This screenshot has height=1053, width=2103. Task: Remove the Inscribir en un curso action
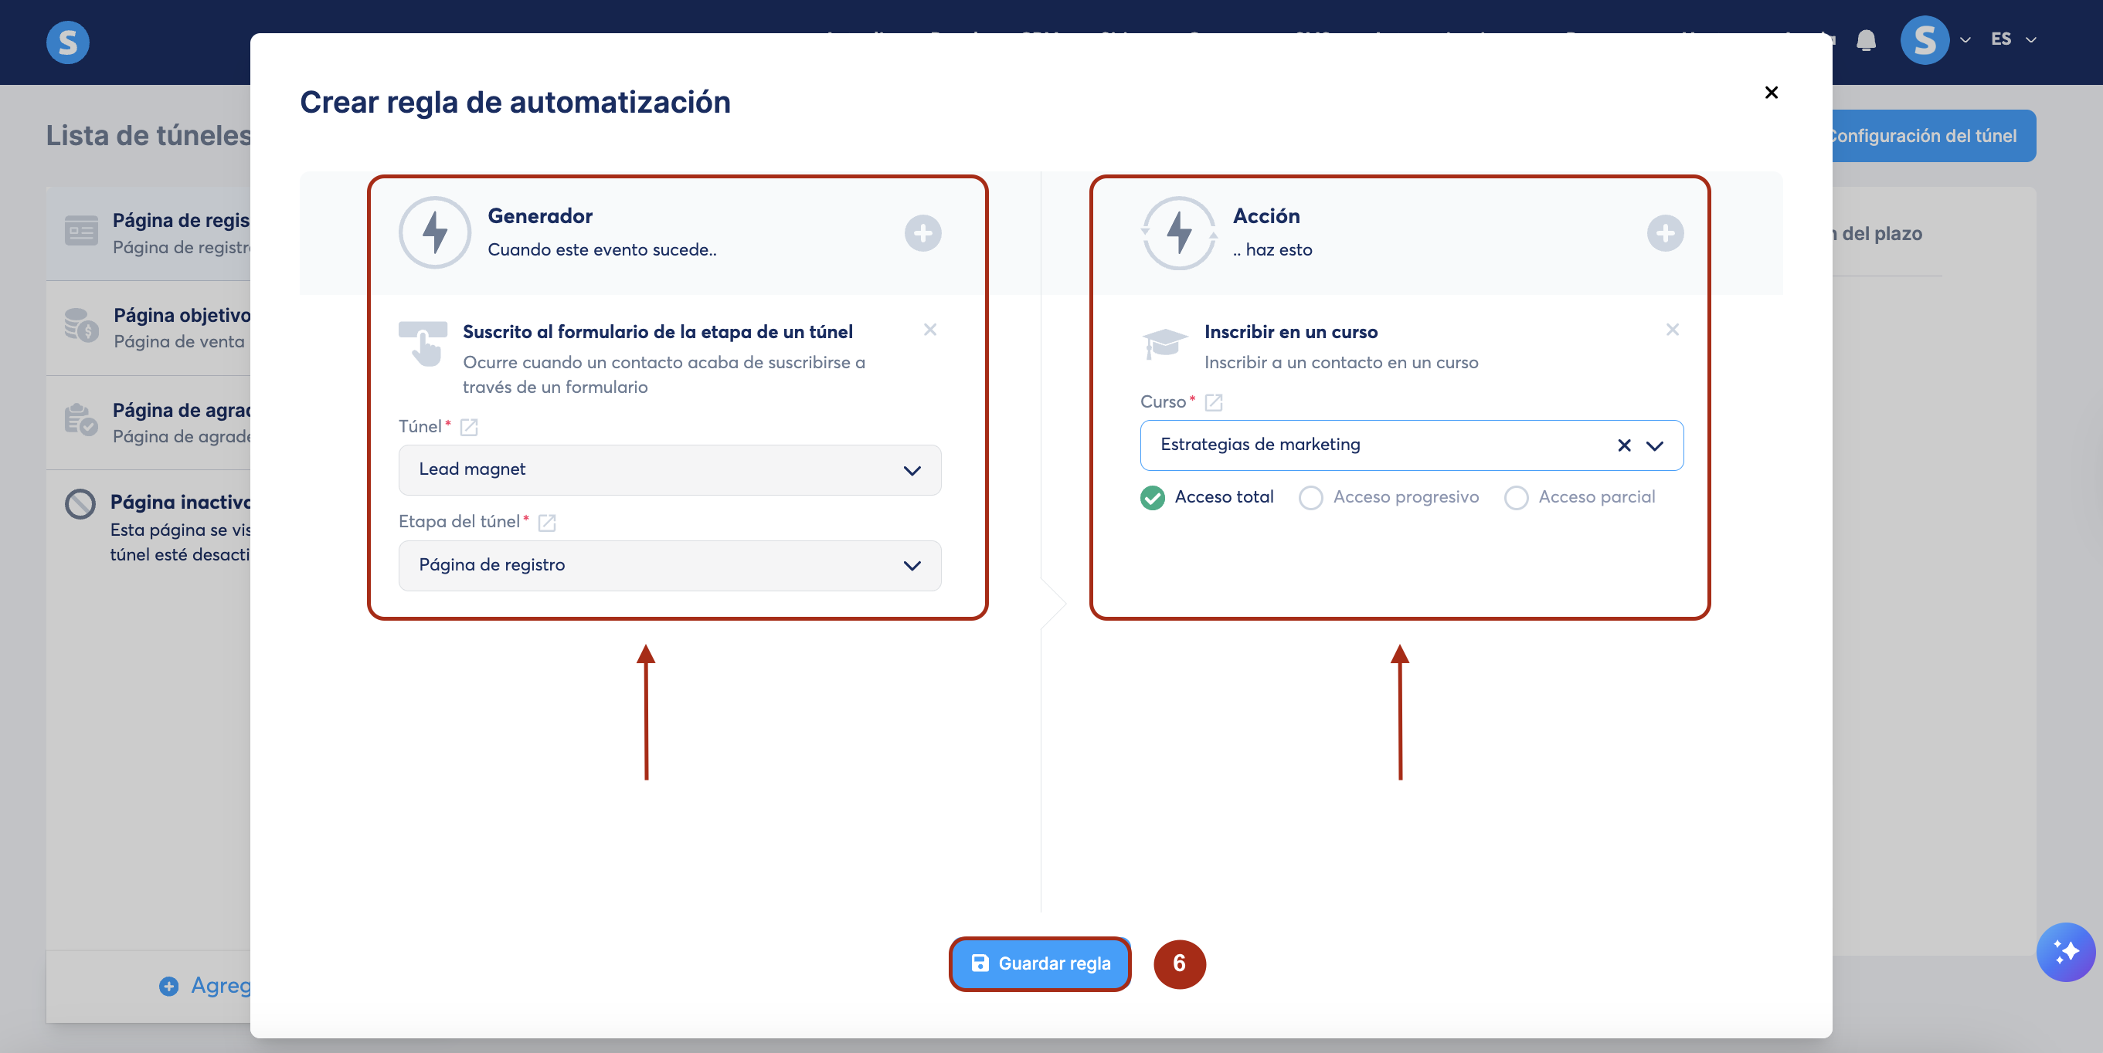(1672, 330)
